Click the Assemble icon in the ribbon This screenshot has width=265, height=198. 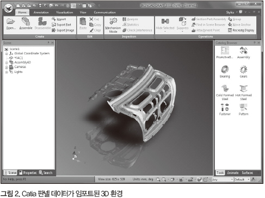[26, 21]
